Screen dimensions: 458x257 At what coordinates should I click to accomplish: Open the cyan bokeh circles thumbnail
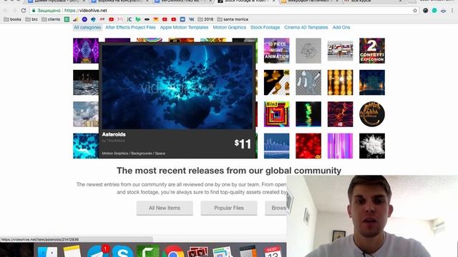point(86,146)
